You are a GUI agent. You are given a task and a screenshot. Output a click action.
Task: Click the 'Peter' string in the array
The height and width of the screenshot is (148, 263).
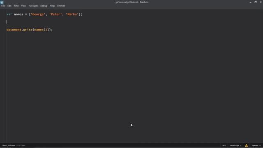[x=55, y=14]
